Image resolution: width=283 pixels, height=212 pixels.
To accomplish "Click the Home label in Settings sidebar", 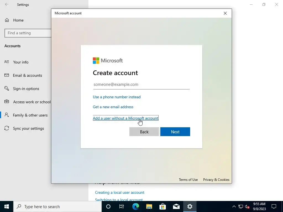I will click(18, 20).
